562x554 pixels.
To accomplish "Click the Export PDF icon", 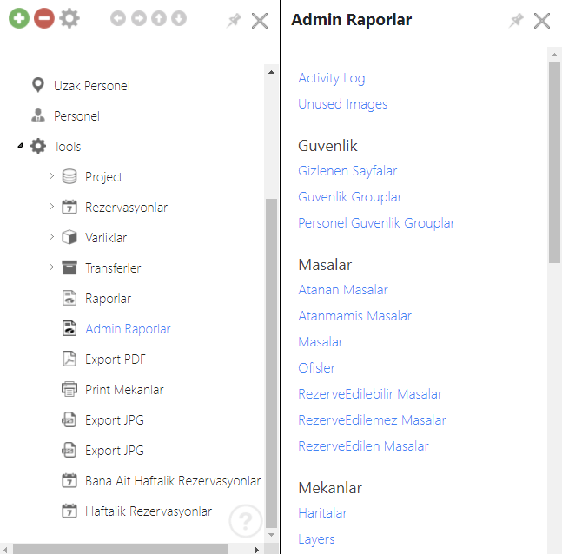I will (69, 359).
